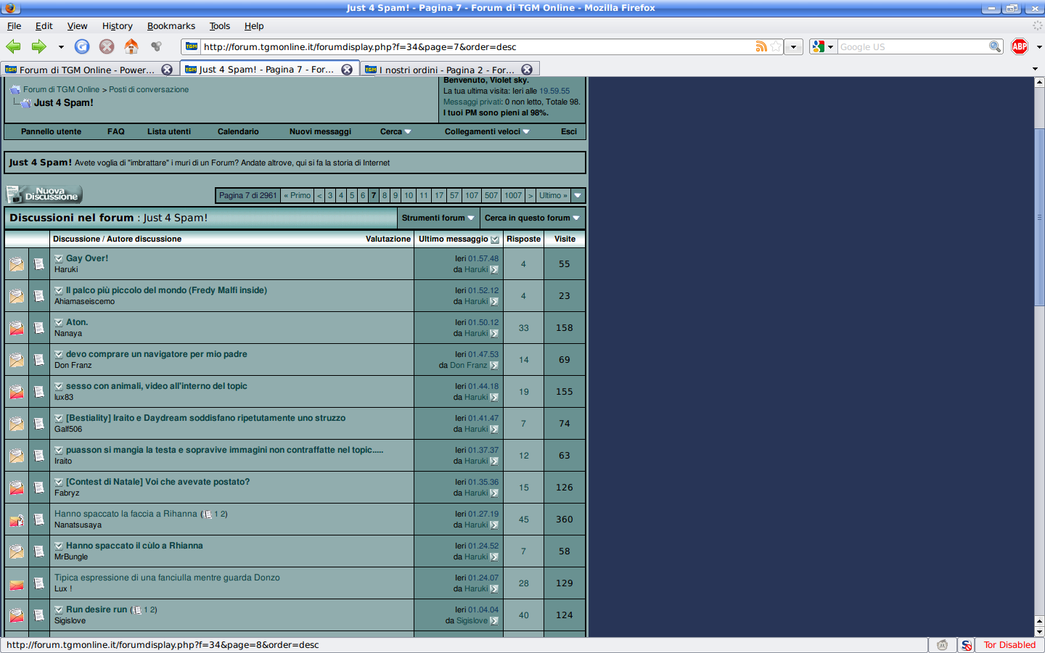
Task: Click the Nuova Discussione new thread button
Action: click(44, 194)
